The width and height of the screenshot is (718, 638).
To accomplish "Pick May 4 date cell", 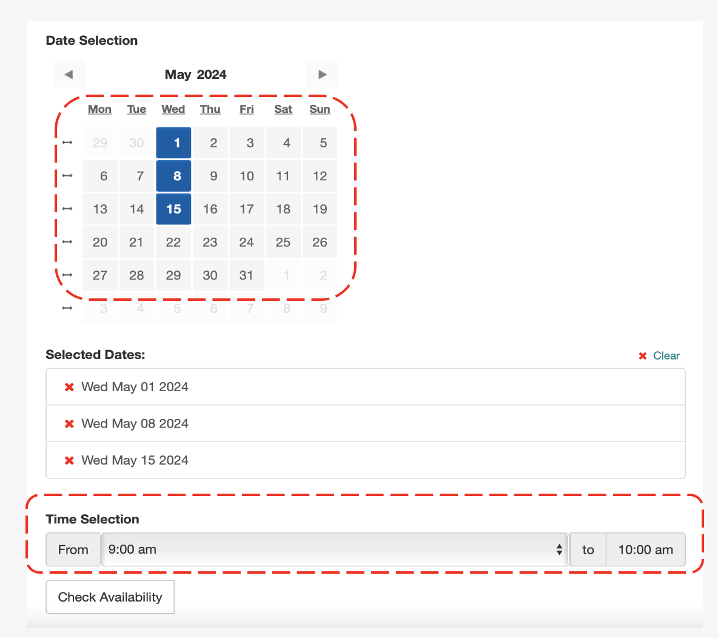I will 283,143.
